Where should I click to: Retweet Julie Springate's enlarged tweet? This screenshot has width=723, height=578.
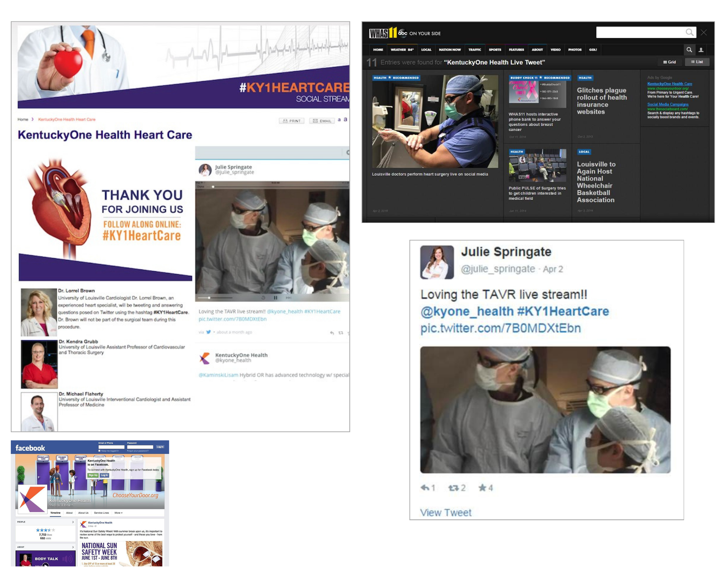[453, 488]
